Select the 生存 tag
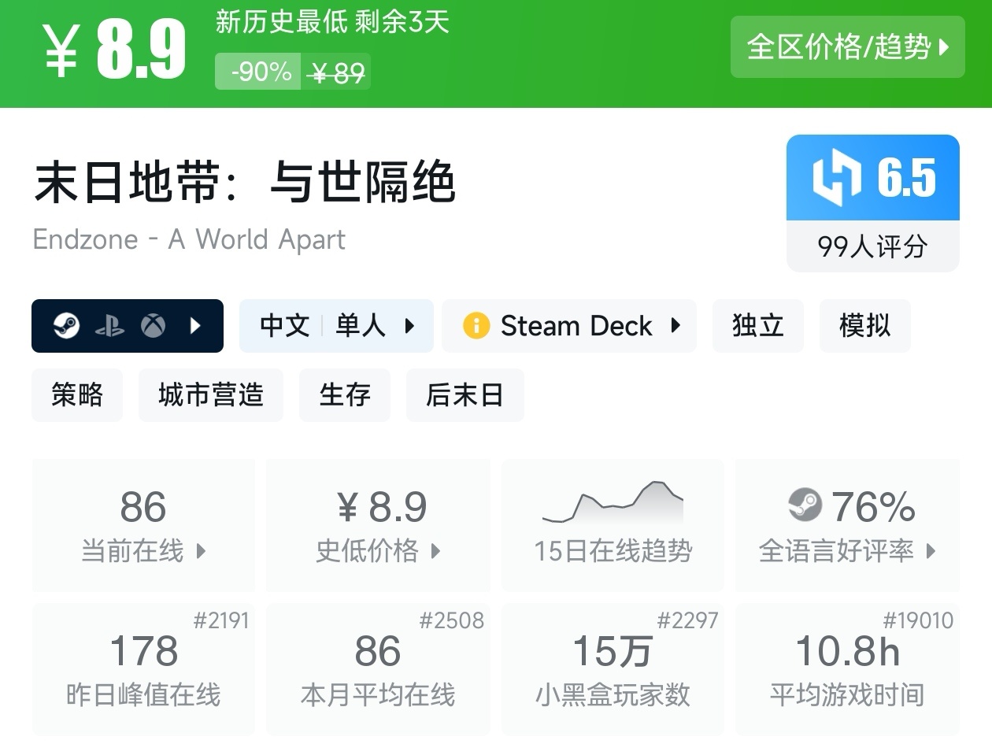This screenshot has width=992, height=755. coord(344,394)
